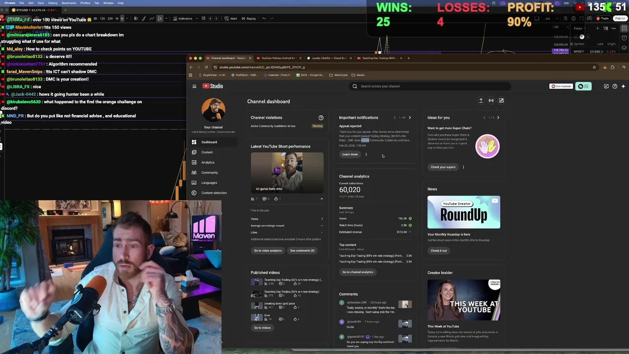Select the 24h timeframe in TradingView
This screenshot has height=354, width=629.
(x=110, y=18)
